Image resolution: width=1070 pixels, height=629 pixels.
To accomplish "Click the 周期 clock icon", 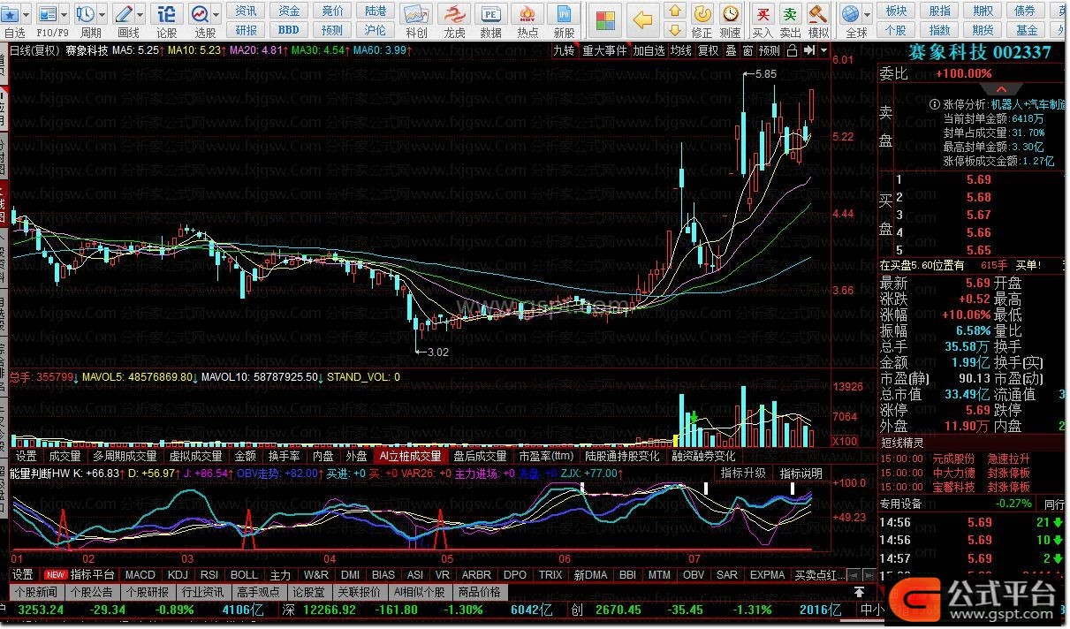I will tap(85, 14).
